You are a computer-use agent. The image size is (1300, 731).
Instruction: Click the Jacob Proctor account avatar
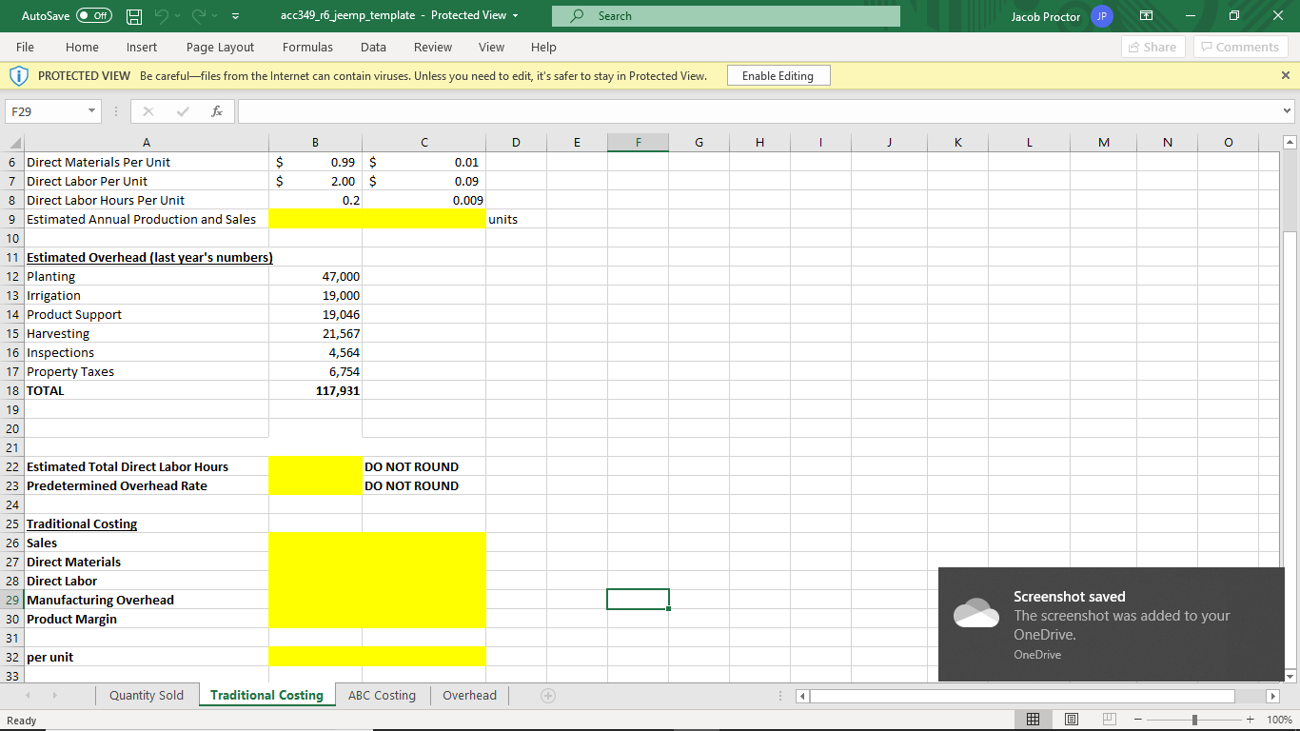click(x=1101, y=15)
